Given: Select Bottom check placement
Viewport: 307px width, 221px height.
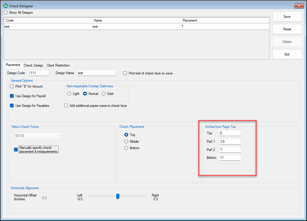Looking at the screenshot, I should pos(126,148).
